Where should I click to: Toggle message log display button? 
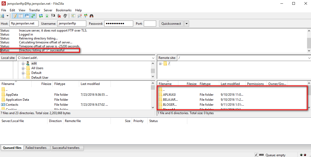click(15, 16)
